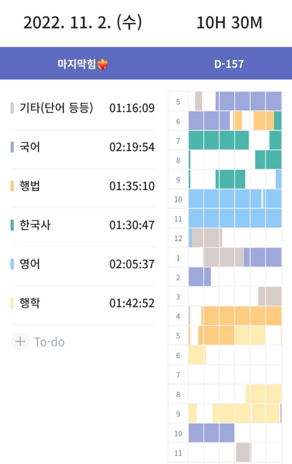Select the purple block in the 2 o'clock row
The width and height of the screenshot is (292, 464).
199,277
